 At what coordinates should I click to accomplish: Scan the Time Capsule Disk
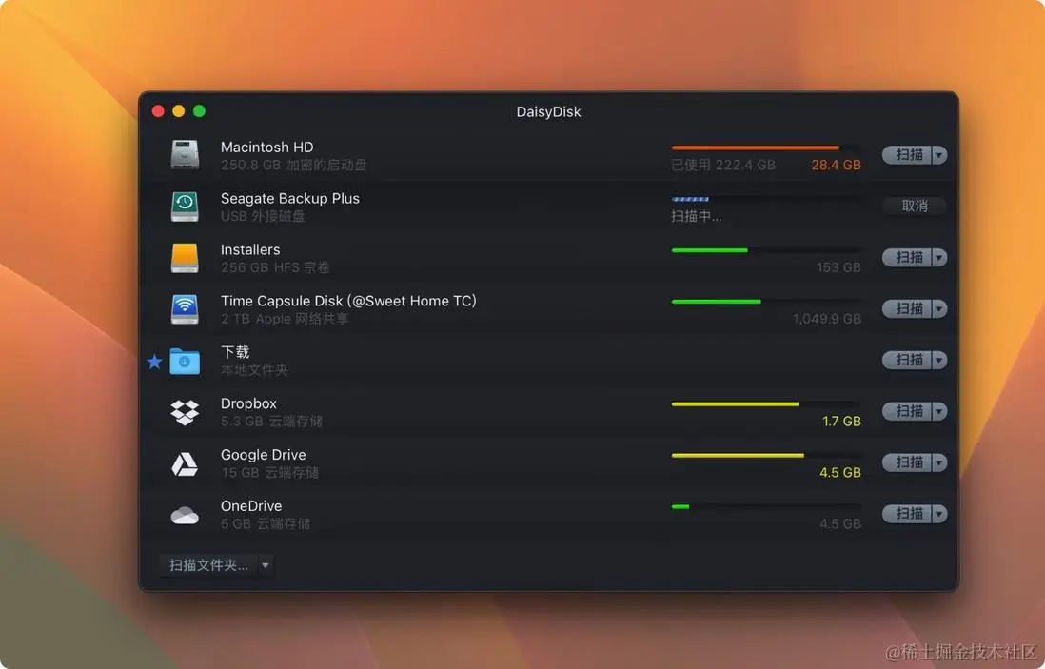pyautogui.click(x=907, y=308)
